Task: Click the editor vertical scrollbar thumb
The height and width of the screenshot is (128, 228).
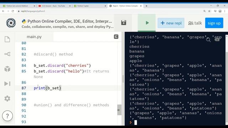Action: (x=119, y=110)
